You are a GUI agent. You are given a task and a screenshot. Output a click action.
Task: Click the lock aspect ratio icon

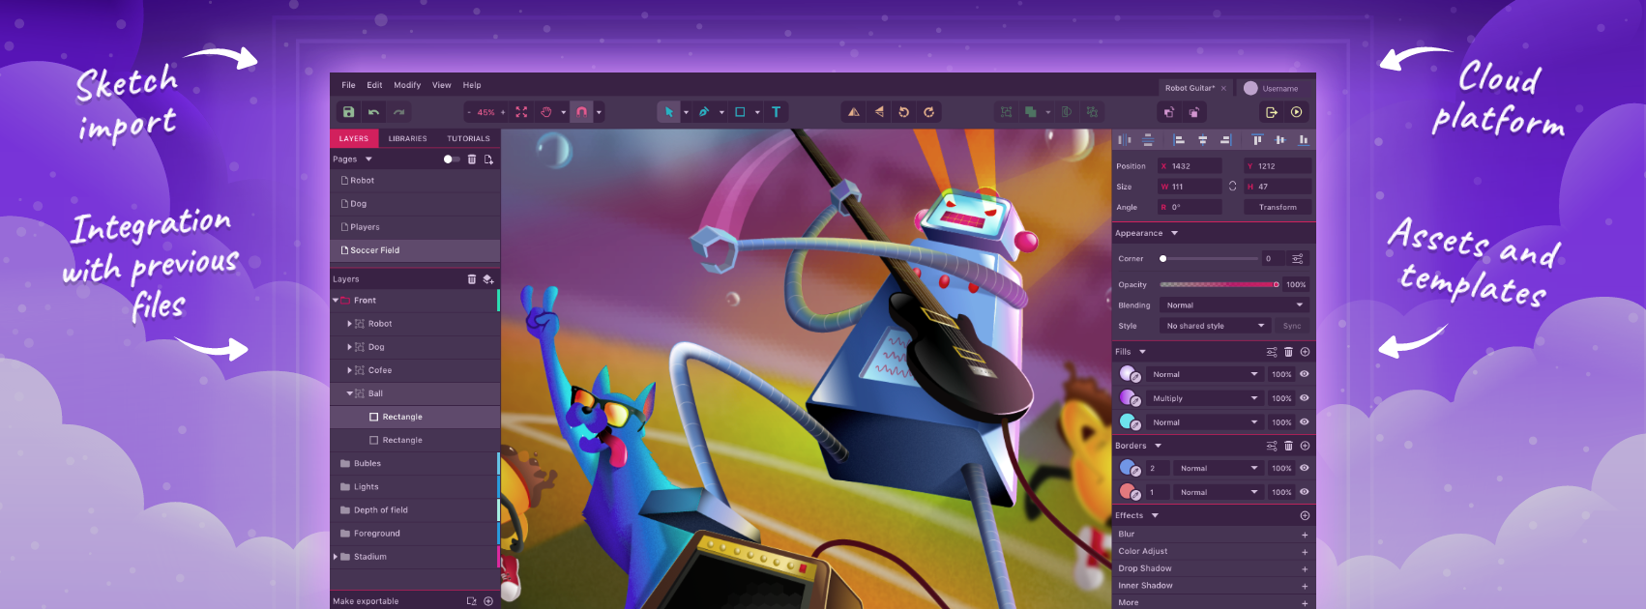click(1232, 187)
